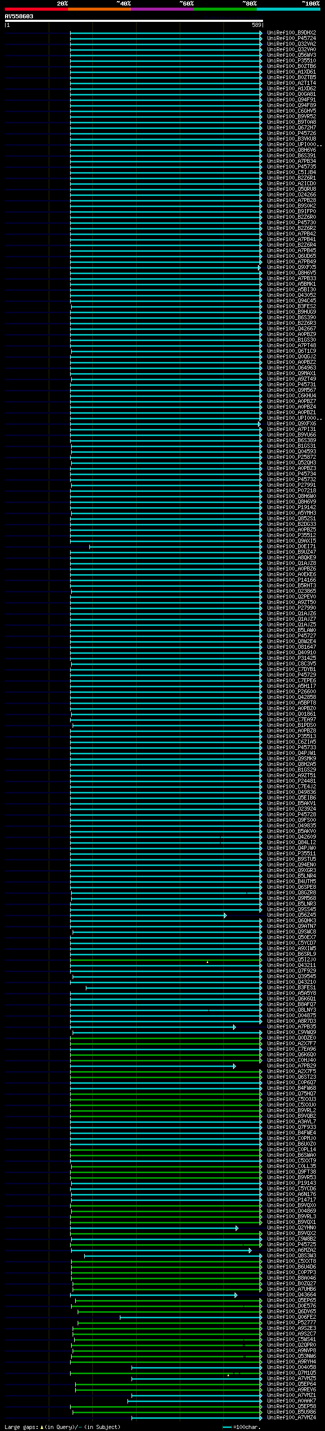Click the UniRef100_A7VMZ4 entry

[291, 1417]
